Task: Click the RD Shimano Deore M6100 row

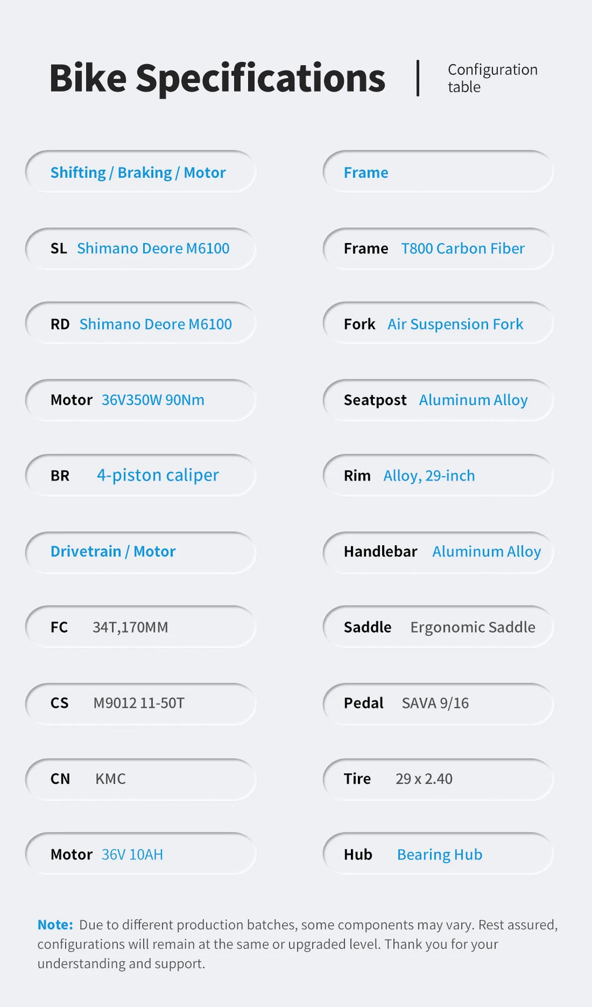Action: point(140,324)
